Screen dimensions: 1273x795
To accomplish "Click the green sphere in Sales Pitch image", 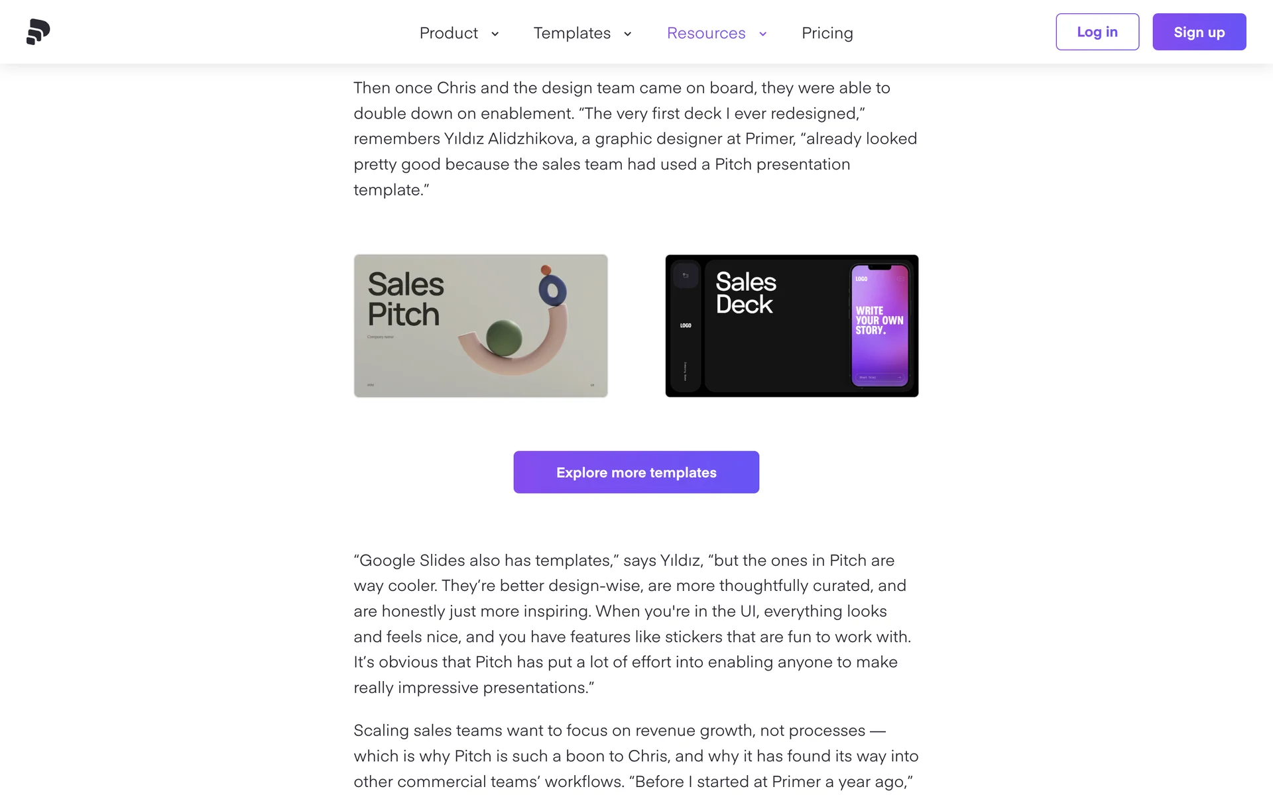I will coord(504,338).
